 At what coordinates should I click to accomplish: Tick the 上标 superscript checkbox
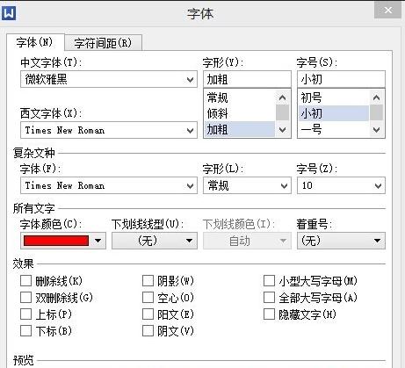25,314
